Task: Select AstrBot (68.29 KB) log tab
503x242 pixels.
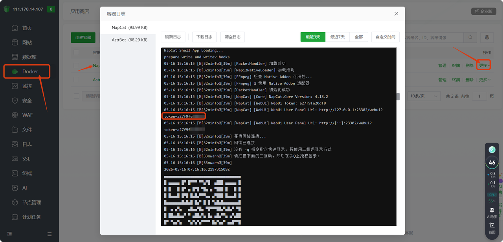Action: 130,40
